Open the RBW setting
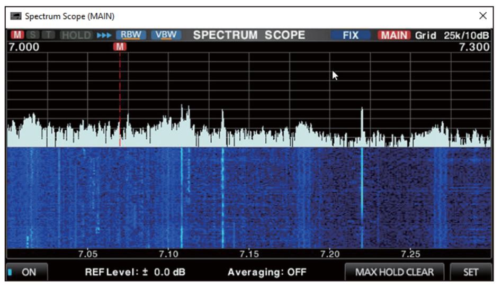This screenshot has height=287, width=502. pyautogui.click(x=131, y=34)
